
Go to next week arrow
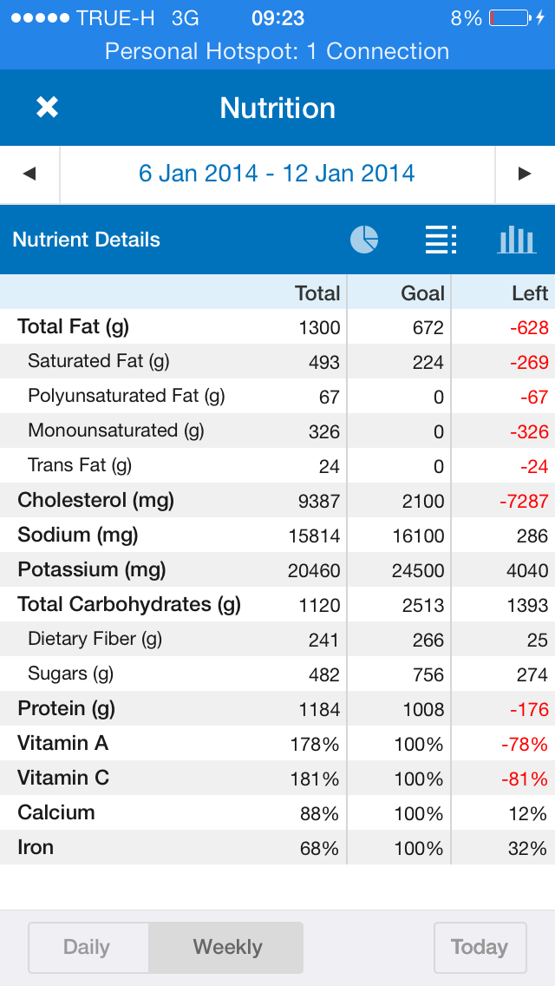click(x=524, y=174)
